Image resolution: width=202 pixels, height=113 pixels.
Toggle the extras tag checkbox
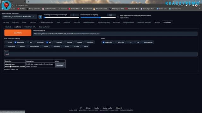click(83, 46)
